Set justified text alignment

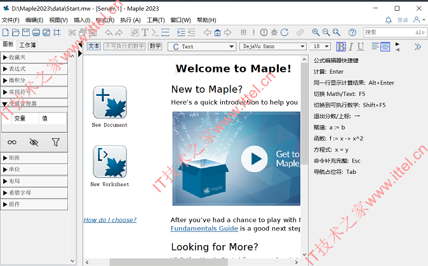(x=385, y=46)
